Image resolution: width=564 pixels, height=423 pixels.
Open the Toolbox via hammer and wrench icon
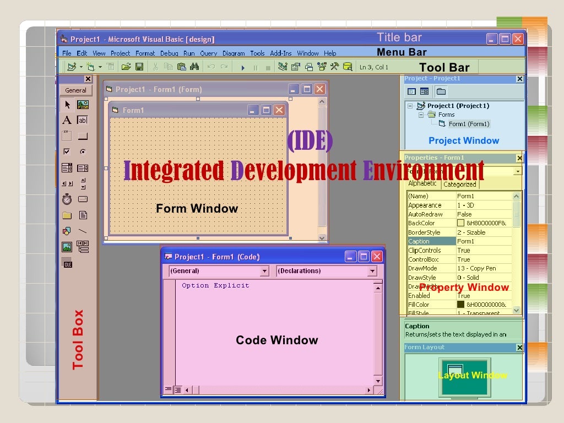click(334, 67)
